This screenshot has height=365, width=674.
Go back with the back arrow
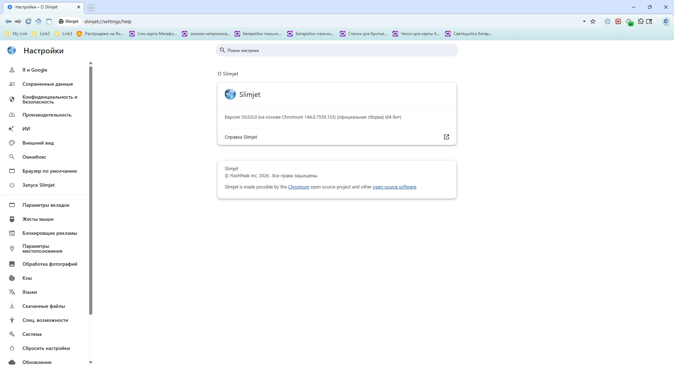pyautogui.click(x=8, y=21)
